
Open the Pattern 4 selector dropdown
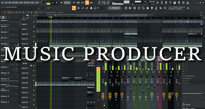point(115,8)
